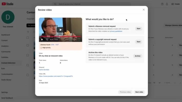Click the small play icon in player controls

(x=42, y=40)
